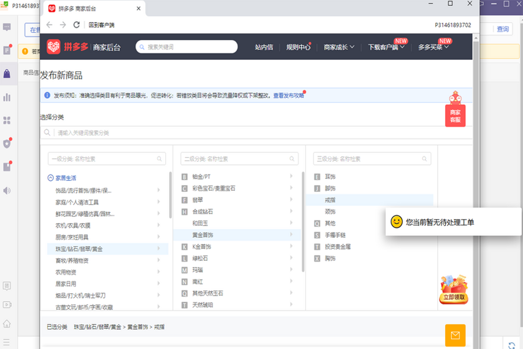Click the 回到客户端 link
Image resolution: width=523 pixels, height=349 pixels.
pyautogui.click(x=101, y=25)
